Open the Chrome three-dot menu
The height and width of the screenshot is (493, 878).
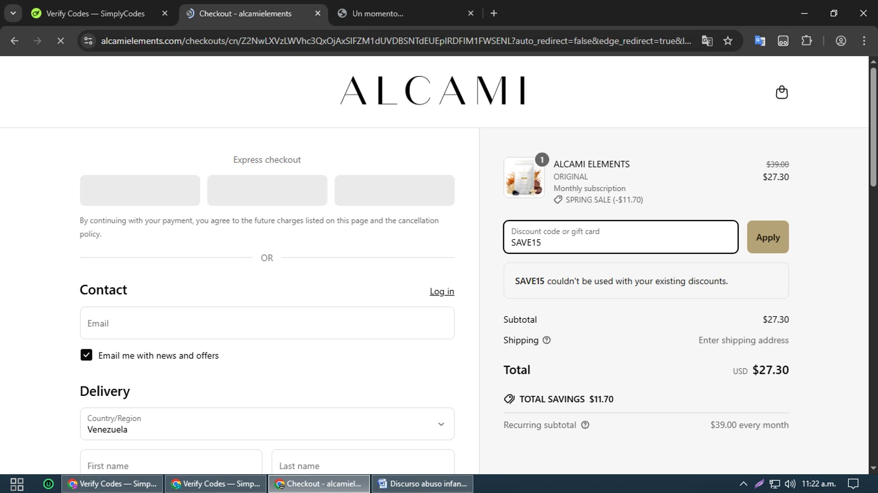click(864, 41)
